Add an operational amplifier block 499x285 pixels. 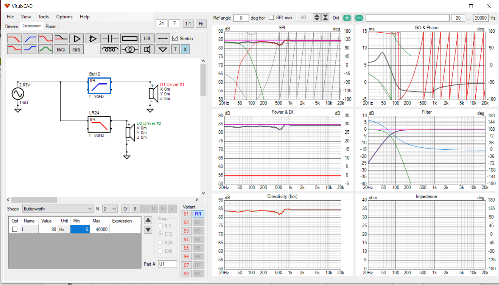click(x=92, y=39)
